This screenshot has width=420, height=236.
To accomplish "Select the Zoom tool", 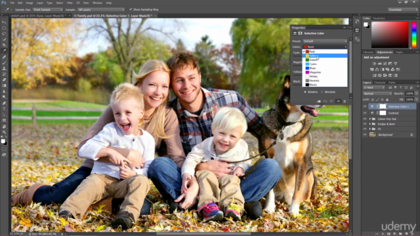I will click(4, 132).
